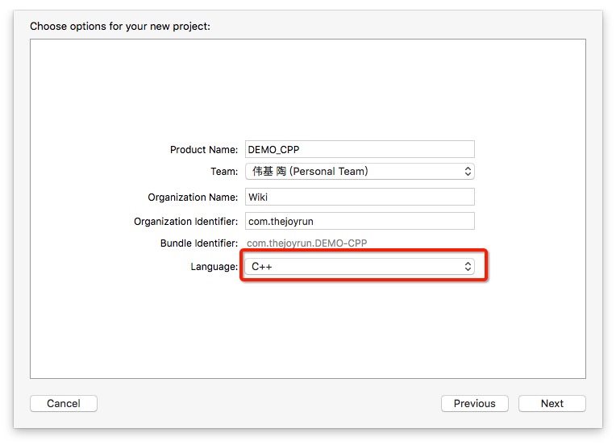Click the 'Team:' label
Image resolution: width=616 pixels, height=445 pixels.
pyautogui.click(x=224, y=172)
